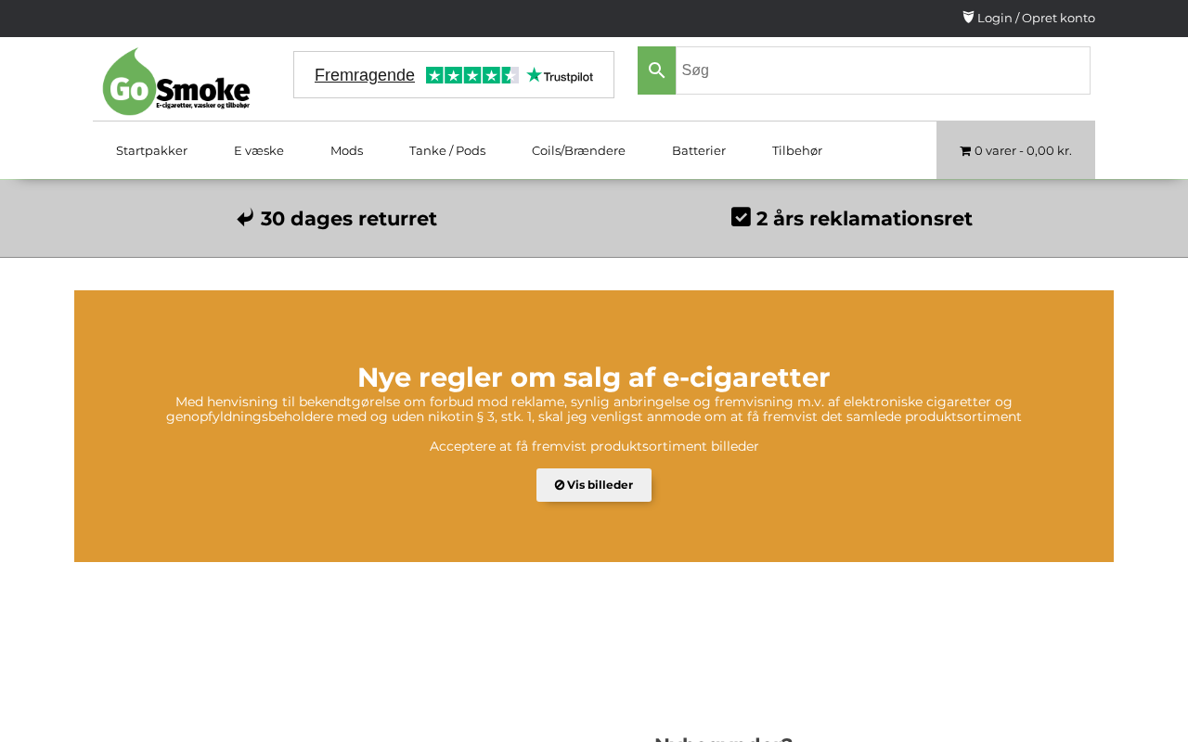Open the E væske menu
Image resolution: width=1188 pixels, height=742 pixels.
[x=259, y=150]
